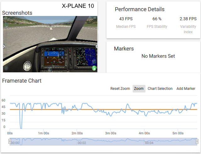Click the FPS Stability label

157,27
